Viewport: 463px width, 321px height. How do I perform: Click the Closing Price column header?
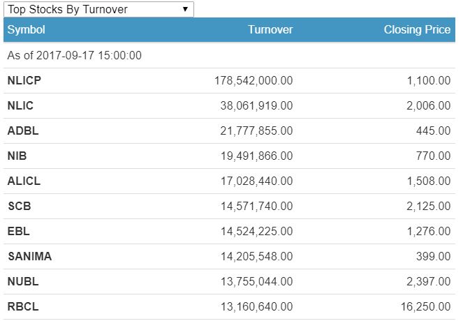point(417,30)
